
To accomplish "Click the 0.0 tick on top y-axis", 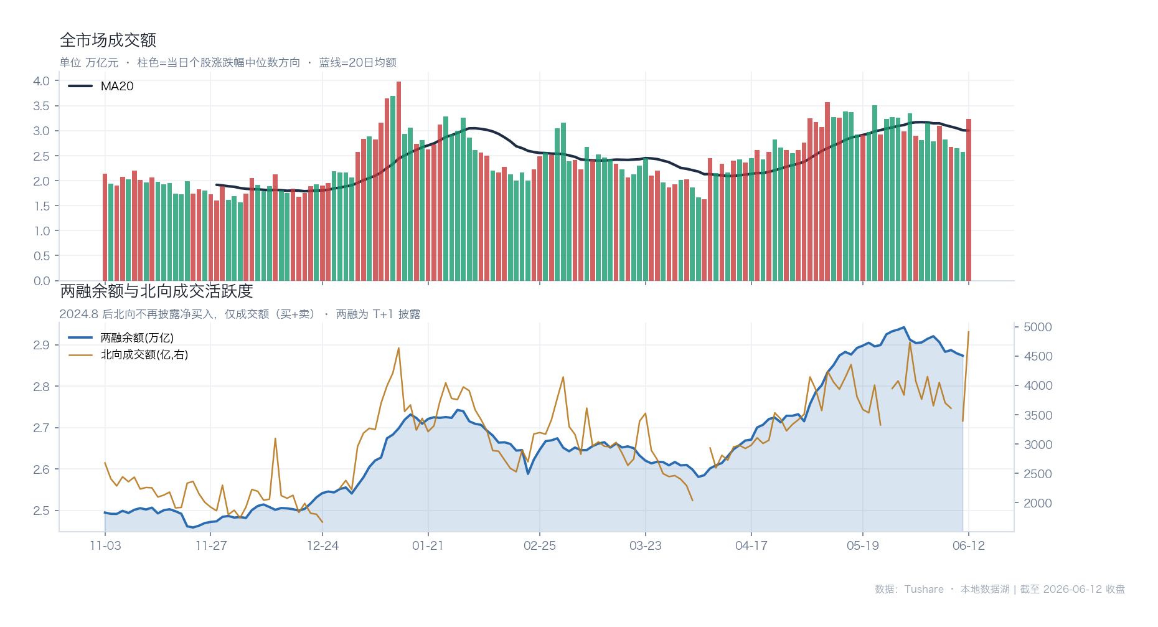I will point(42,281).
